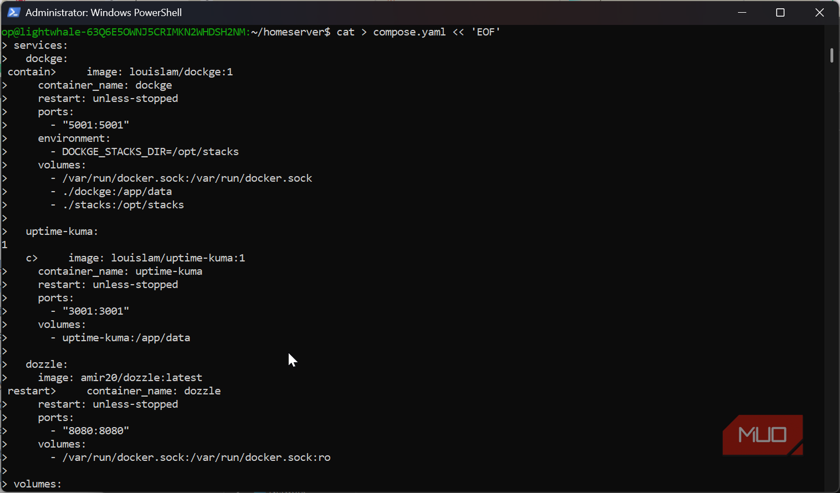Click 'container_name: dozzle' text

pyautogui.click(x=154, y=391)
